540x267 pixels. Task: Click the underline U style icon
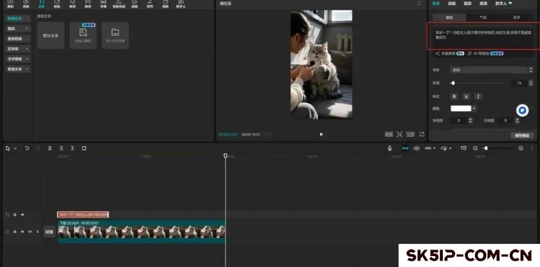pos(466,96)
